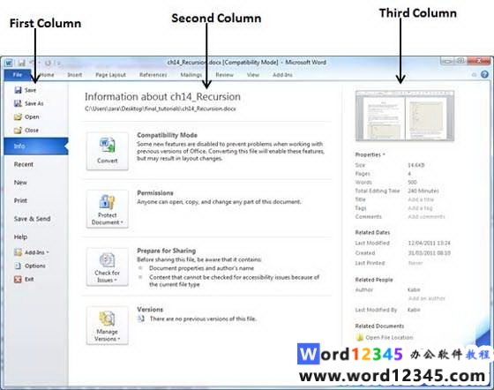Click the Save As icon
Image resolution: width=494 pixels, height=390 pixels.
pos(18,103)
